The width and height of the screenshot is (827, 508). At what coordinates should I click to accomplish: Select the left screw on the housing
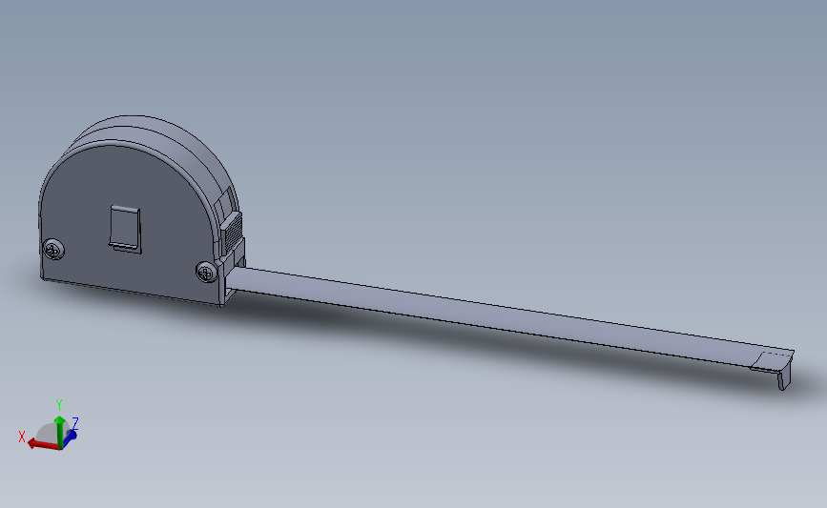pyautogui.click(x=53, y=250)
